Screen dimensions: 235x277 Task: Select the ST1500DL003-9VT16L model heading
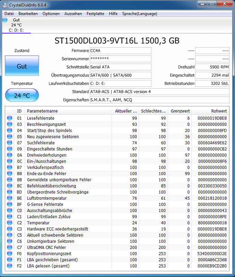coord(117,41)
